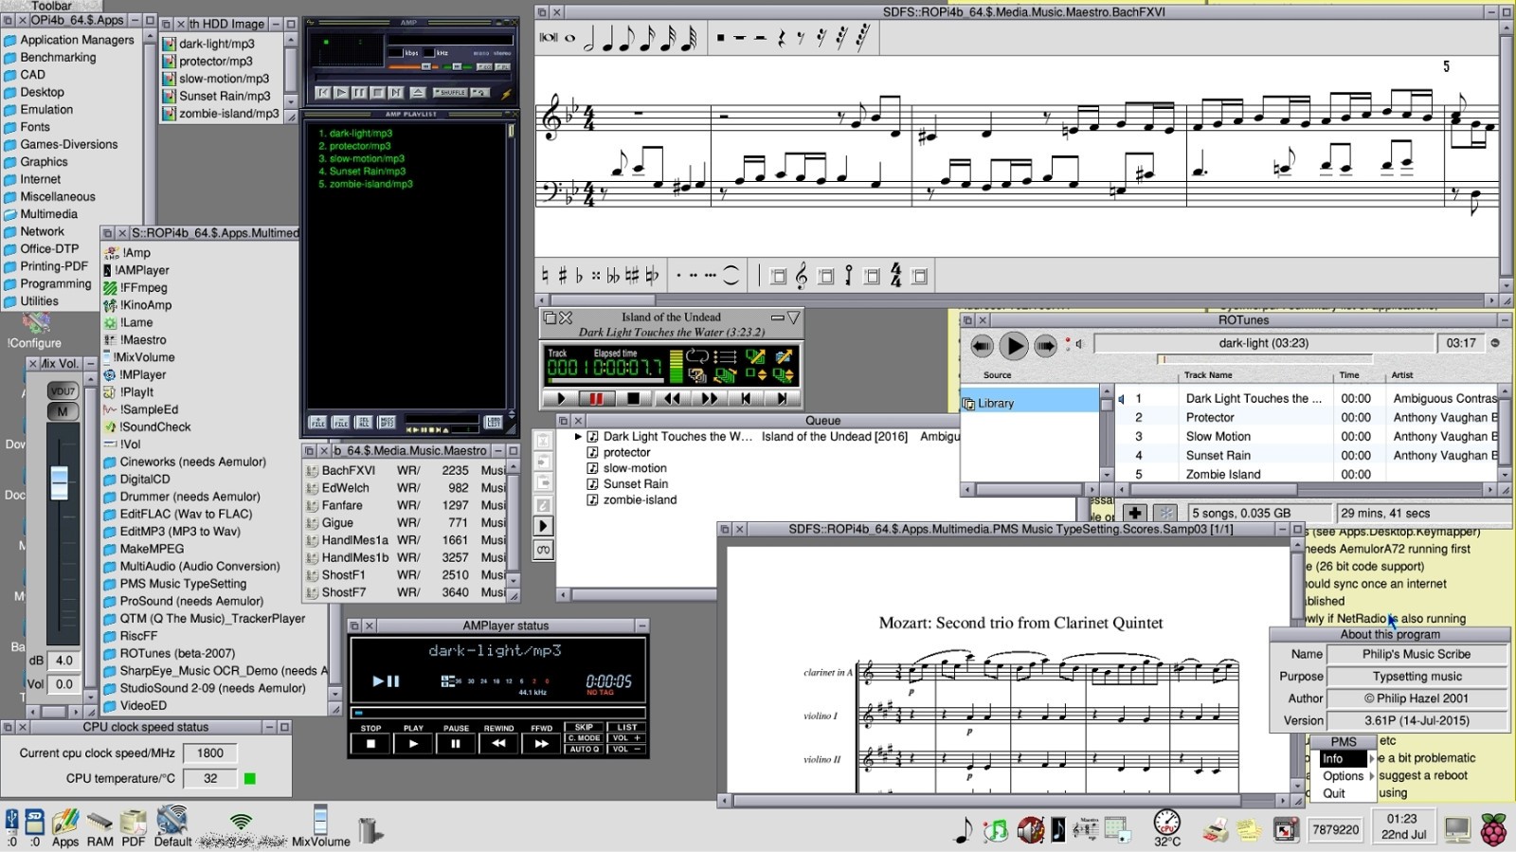
Task: Click the Artist column header in ROTunes
Action: click(x=1402, y=375)
